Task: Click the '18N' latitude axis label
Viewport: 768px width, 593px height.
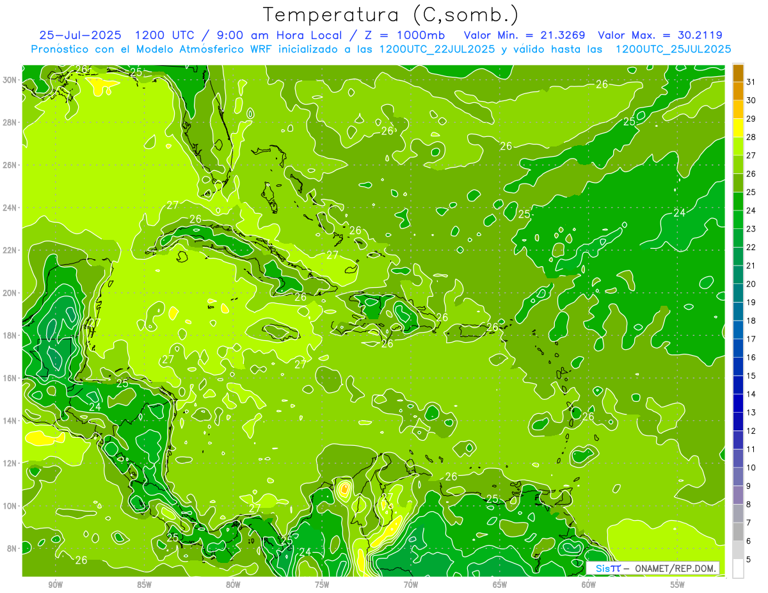Action: point(10,335)
